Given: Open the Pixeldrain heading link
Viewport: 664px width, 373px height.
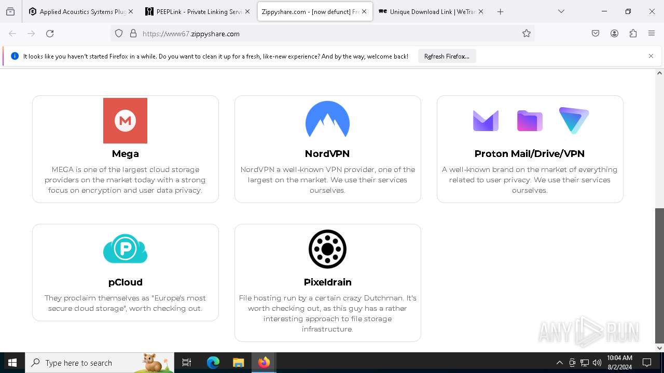Looking at the screenshot, I should [x=327, y=282].
